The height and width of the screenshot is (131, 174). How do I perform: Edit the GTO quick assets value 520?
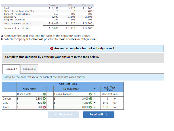click(x=32, y=103)
